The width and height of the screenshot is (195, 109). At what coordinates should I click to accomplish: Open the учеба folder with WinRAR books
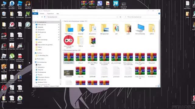(x=92, y=41)
